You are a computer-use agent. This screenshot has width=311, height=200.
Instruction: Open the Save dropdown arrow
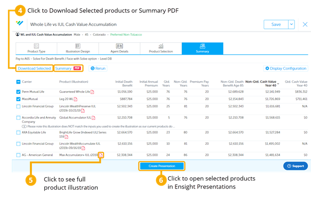[292, 24]
